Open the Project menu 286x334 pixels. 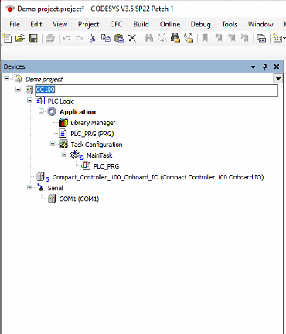pyautogui.click(x=89, y=24)
